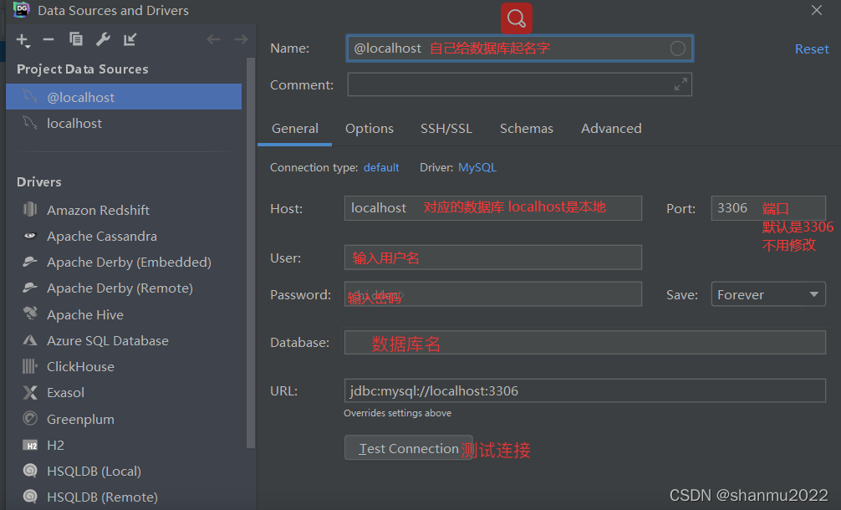The image size is (841, 510).
Task: Remove selected data source with minus icon
Action: pos(48,39)
